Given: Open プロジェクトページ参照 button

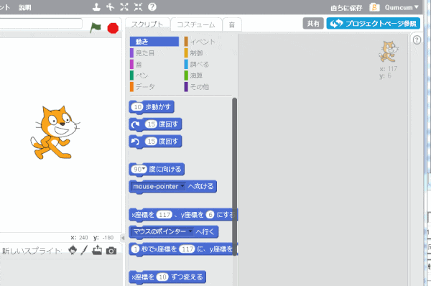Looking at the screenshot, I should (x=374, y=24).
